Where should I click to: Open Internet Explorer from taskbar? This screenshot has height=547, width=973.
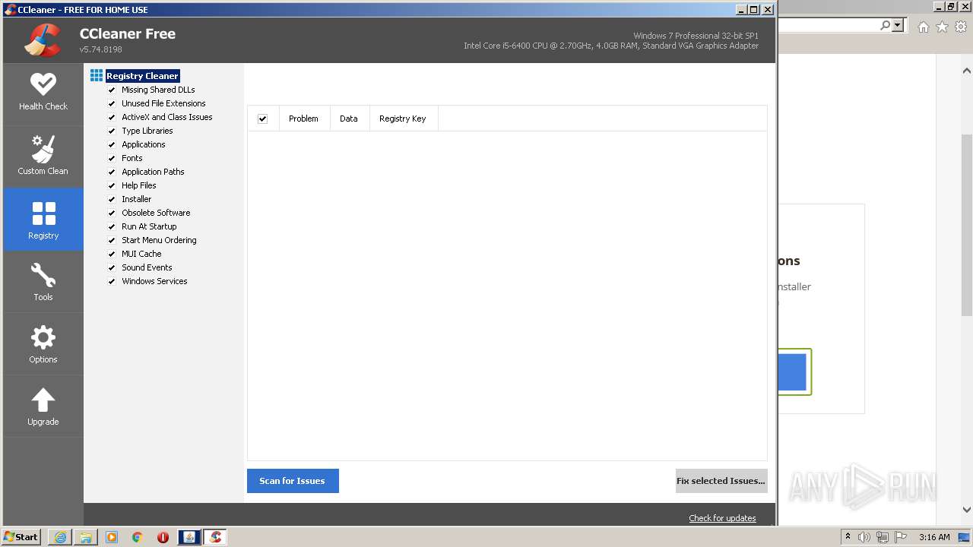pos(60,537)
